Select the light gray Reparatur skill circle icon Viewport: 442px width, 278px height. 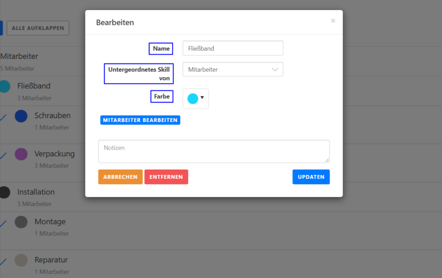21,260
